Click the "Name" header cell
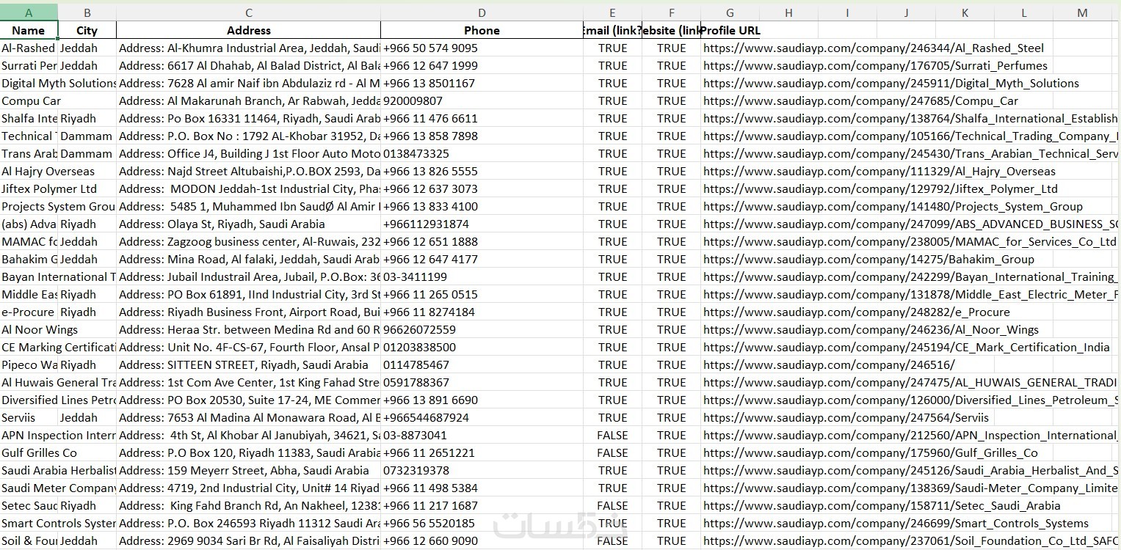Viewport: 1121px width, 550px height. [x=29, y=30]
